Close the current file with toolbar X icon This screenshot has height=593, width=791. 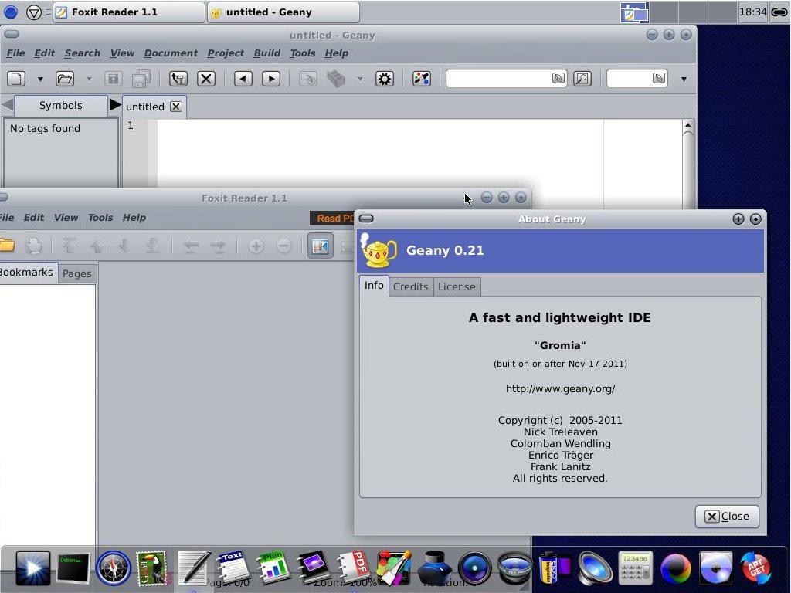pos(205,79)
